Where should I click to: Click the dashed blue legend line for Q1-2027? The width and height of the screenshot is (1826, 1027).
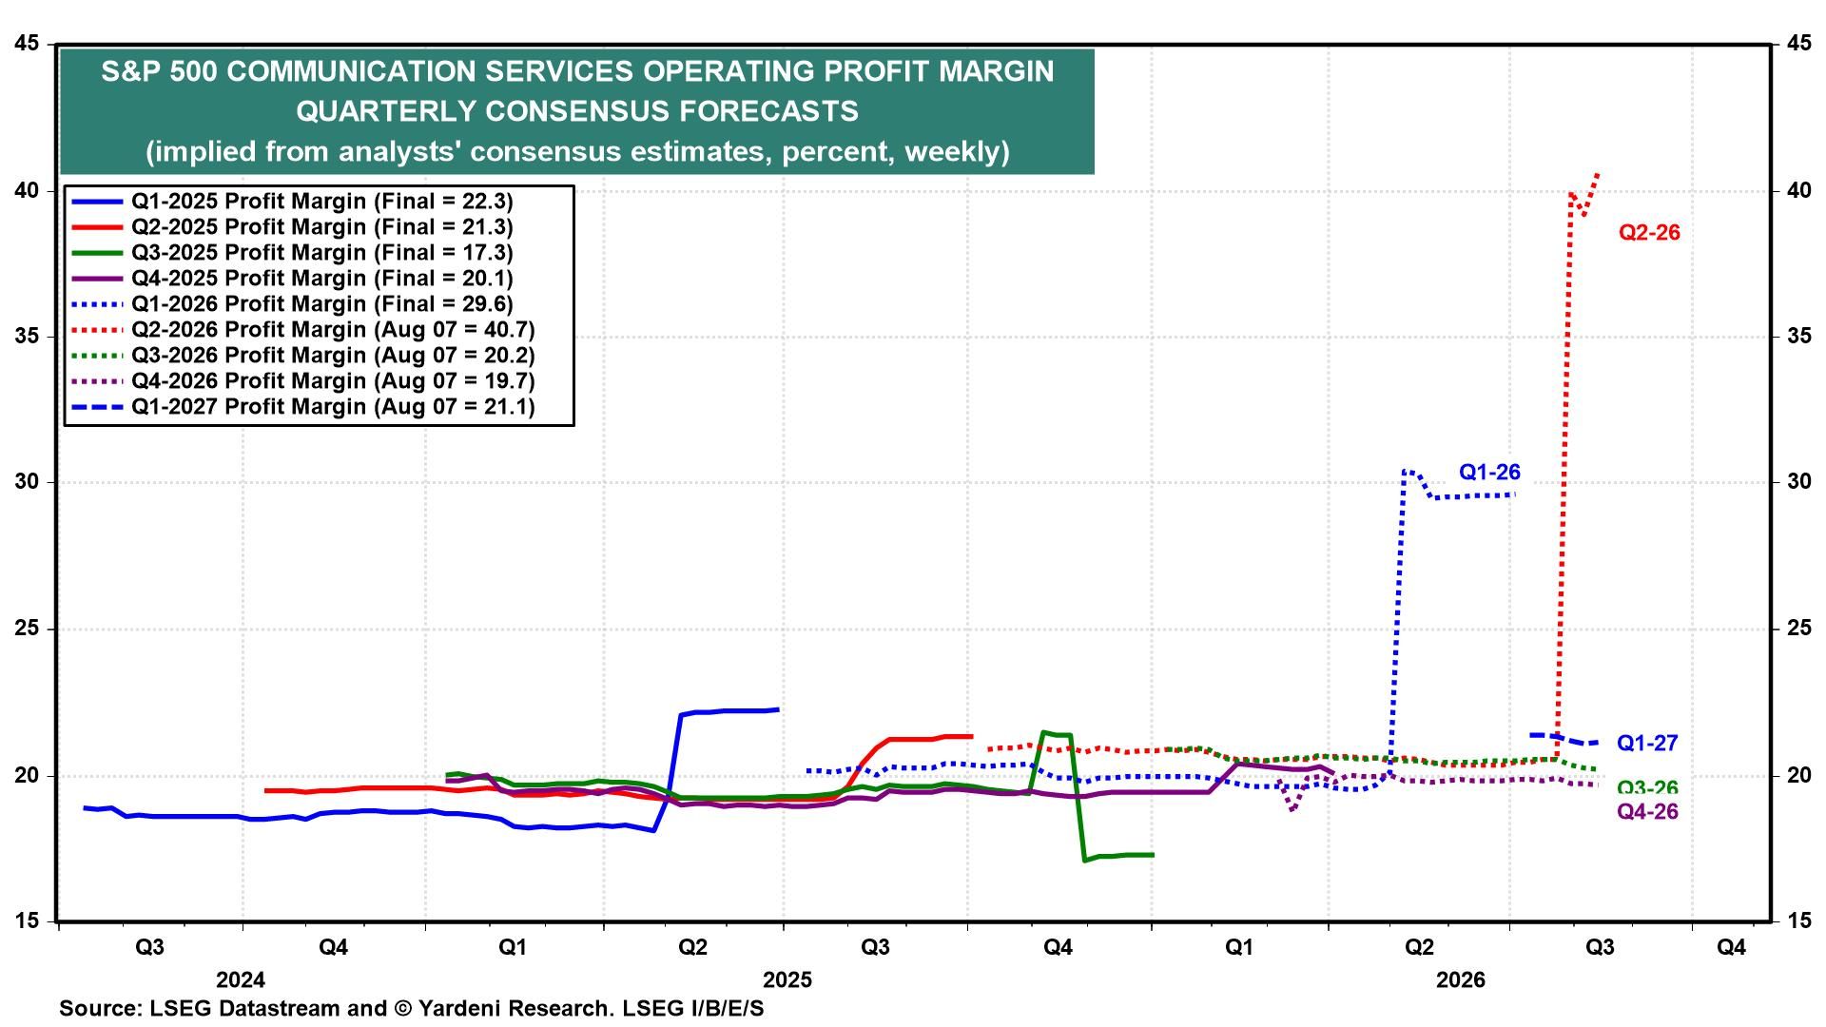click(96, 407)
